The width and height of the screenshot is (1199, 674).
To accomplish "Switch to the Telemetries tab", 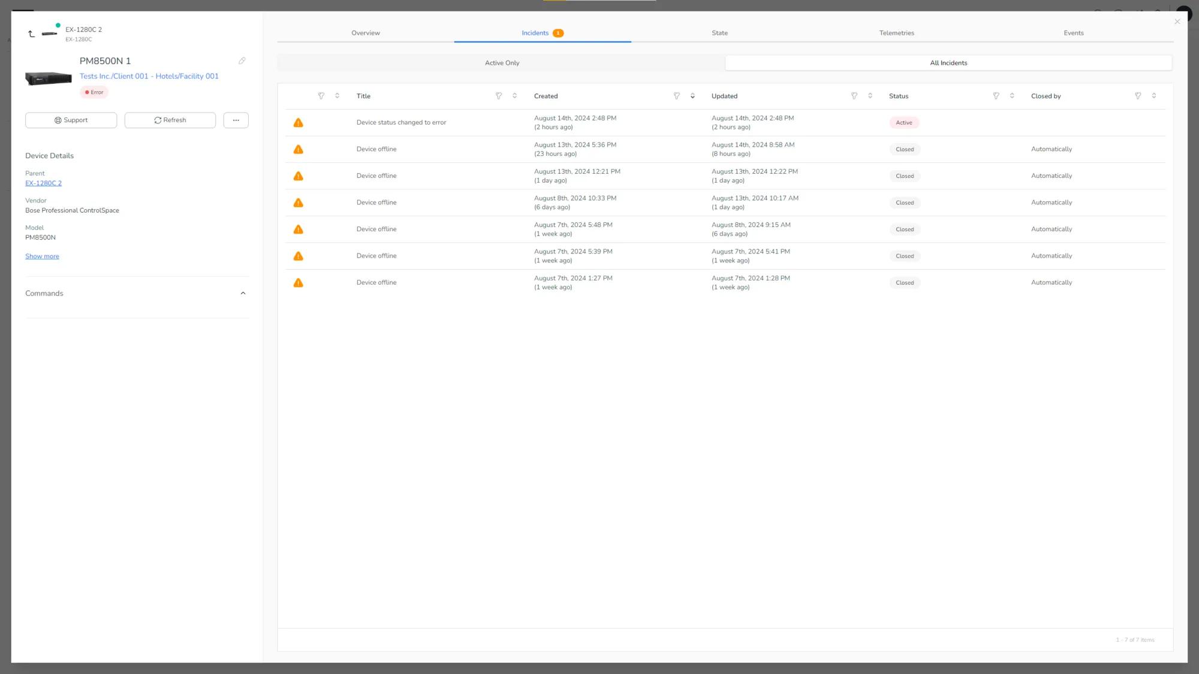I will (897, 33).
